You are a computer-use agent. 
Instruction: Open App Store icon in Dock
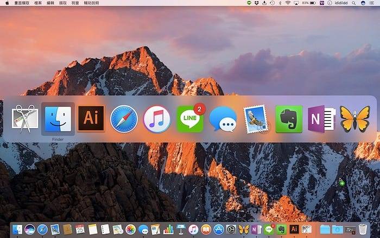click(219, 229)
